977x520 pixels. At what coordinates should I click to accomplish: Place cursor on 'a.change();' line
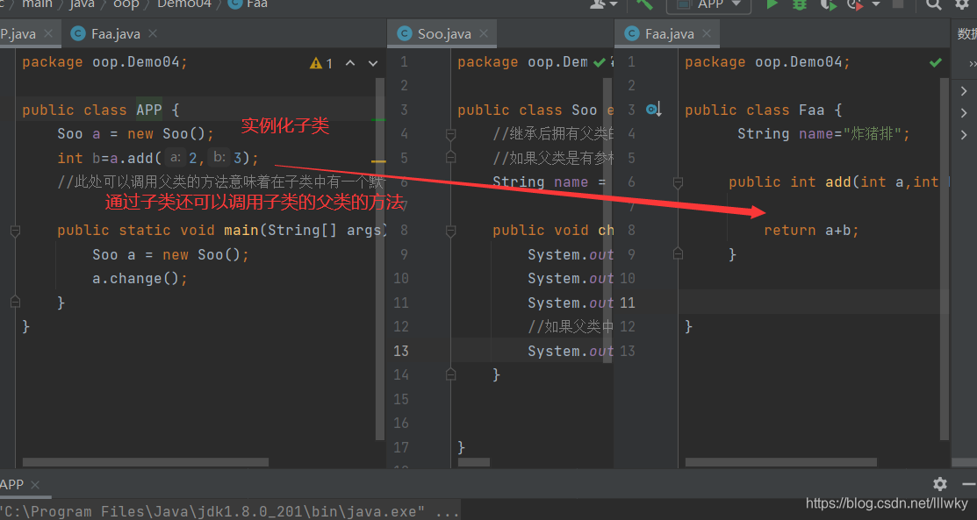coord(140,278)
